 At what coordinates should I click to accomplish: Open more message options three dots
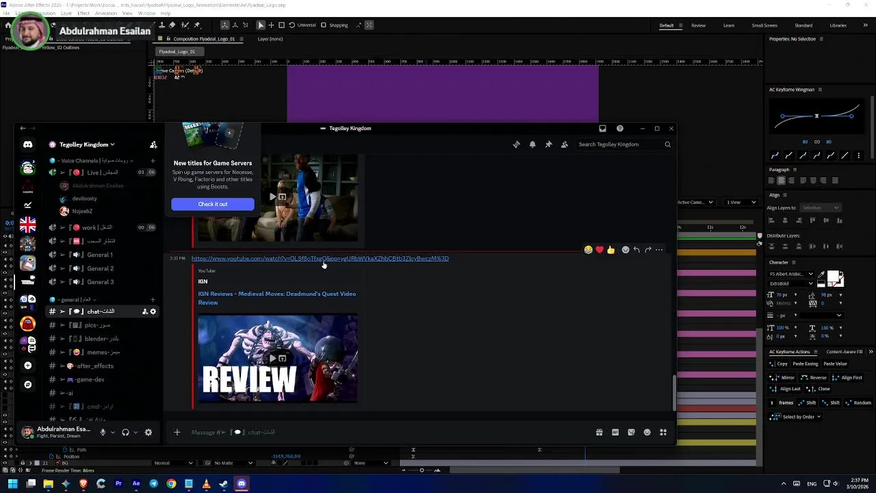pyautogui.click(x=659, y=250)
